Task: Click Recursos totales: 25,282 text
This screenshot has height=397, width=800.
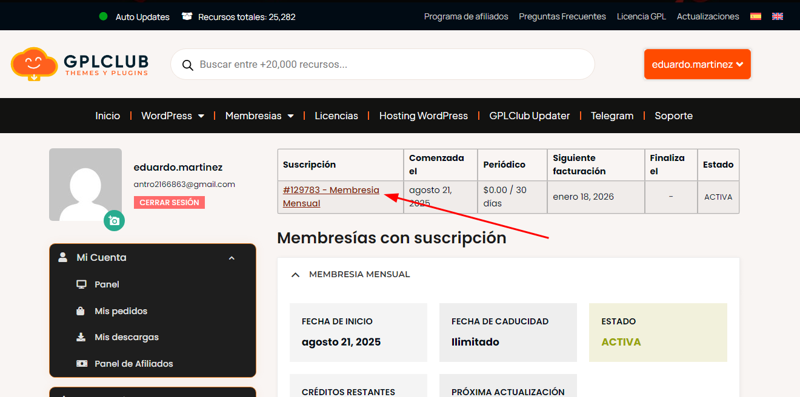Action: pyautogui.click(x=247, y=17)
